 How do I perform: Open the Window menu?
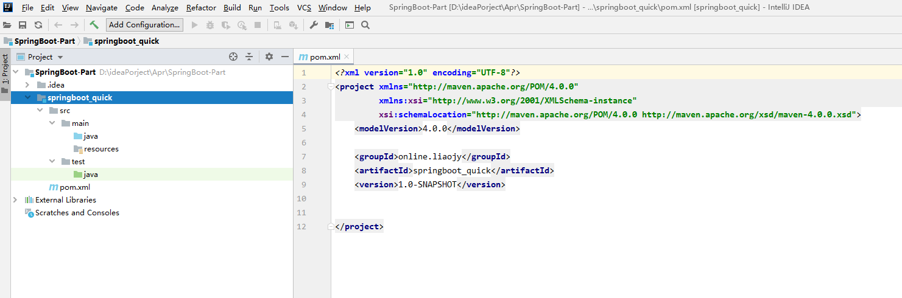(333, 8)
